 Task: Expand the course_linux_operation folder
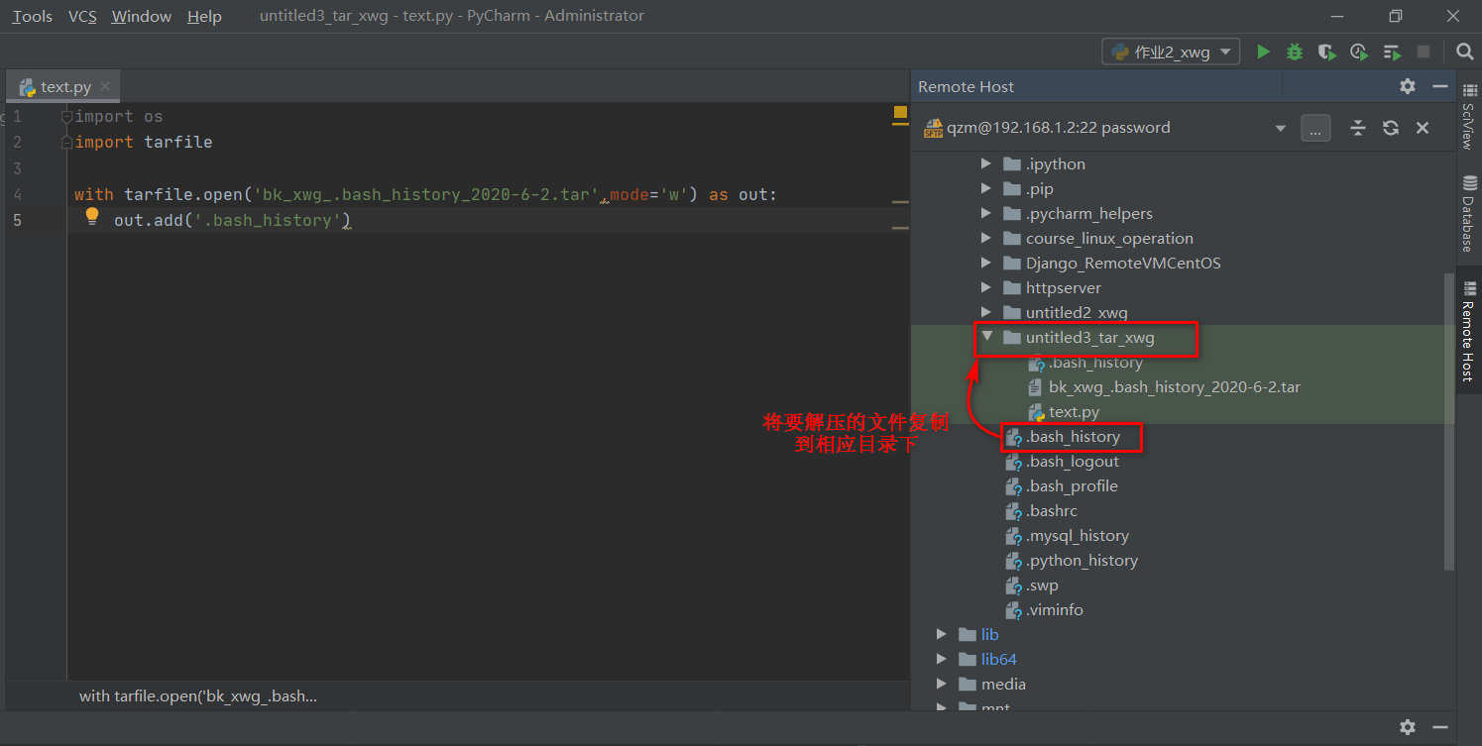pos(985,238)
